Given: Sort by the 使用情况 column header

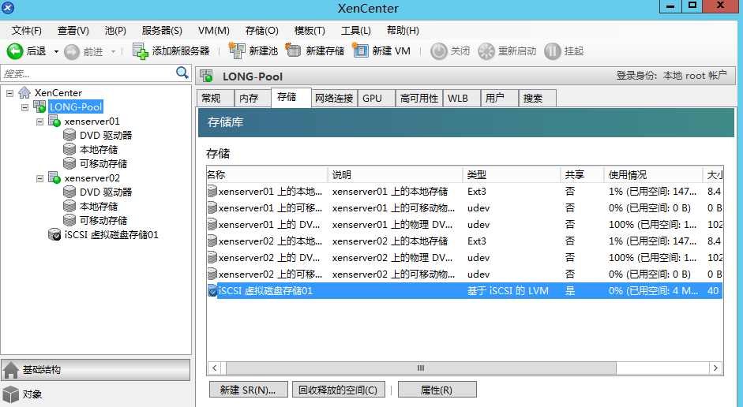Looking at the screenshot, I should point(653,174).
